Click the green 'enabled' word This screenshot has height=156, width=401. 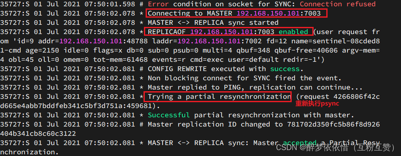pos(293,32)
